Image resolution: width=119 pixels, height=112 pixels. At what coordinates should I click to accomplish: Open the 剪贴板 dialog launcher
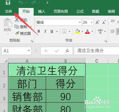32,41
